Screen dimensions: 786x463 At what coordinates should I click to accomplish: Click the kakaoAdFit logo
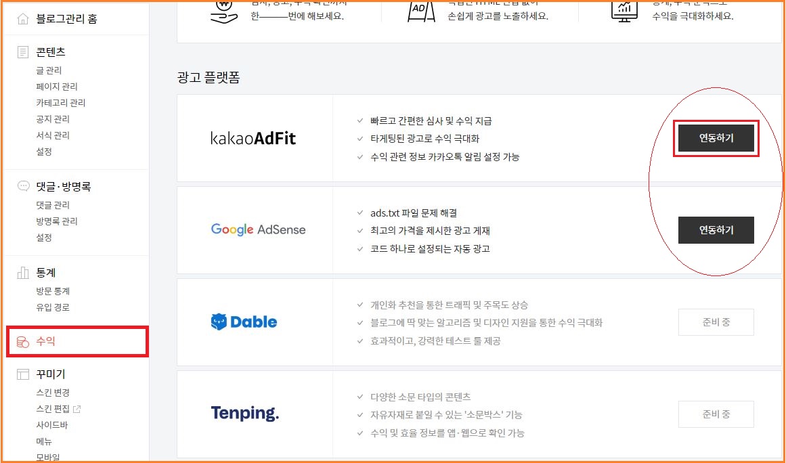(x=253, y=138)
